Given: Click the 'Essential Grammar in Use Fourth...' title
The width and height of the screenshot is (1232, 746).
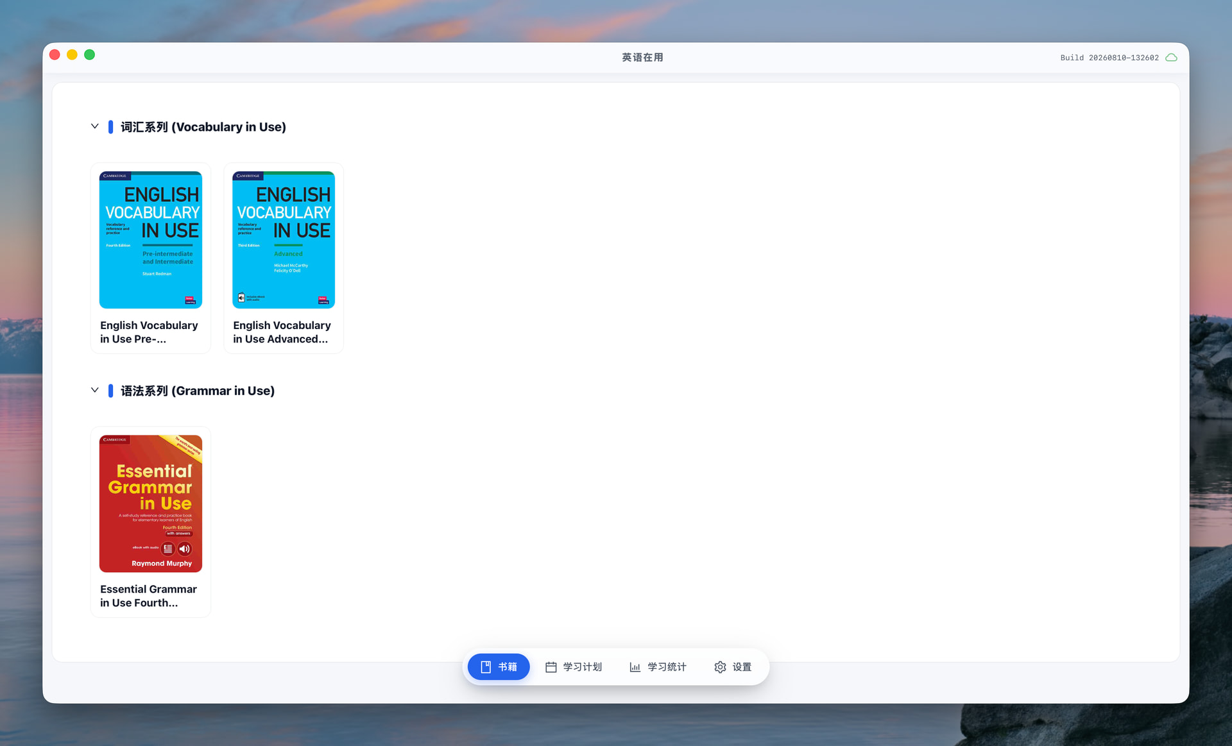Looking at the screenshot, I should click(x=148, y=596).
